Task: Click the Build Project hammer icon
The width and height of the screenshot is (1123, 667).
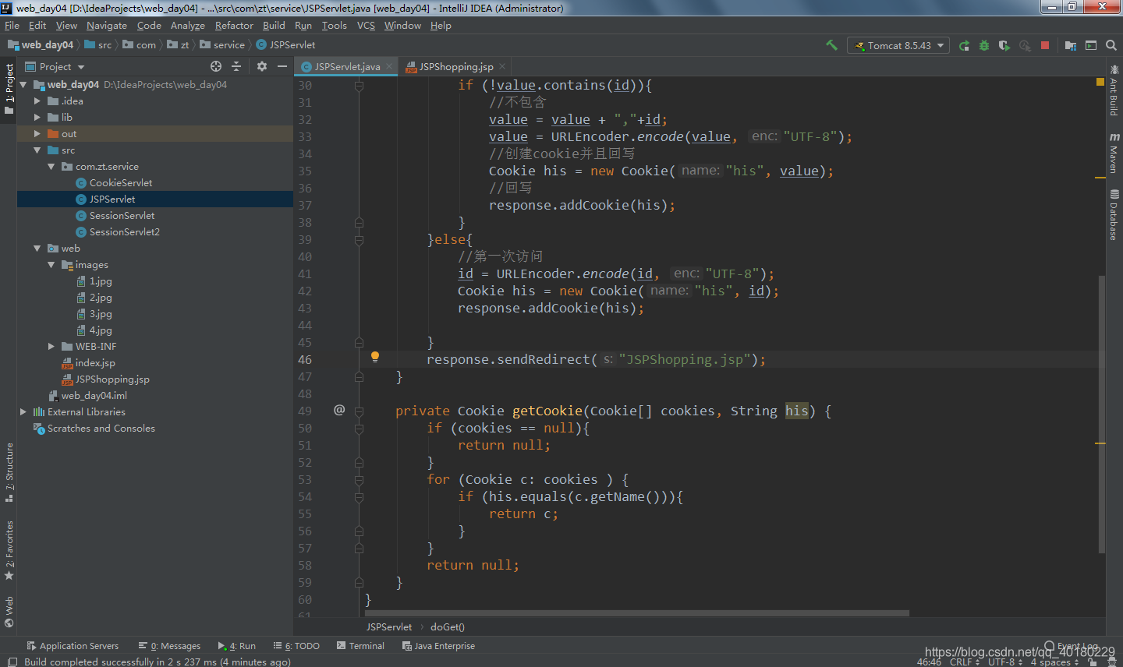Action: (x=831, y=45)
